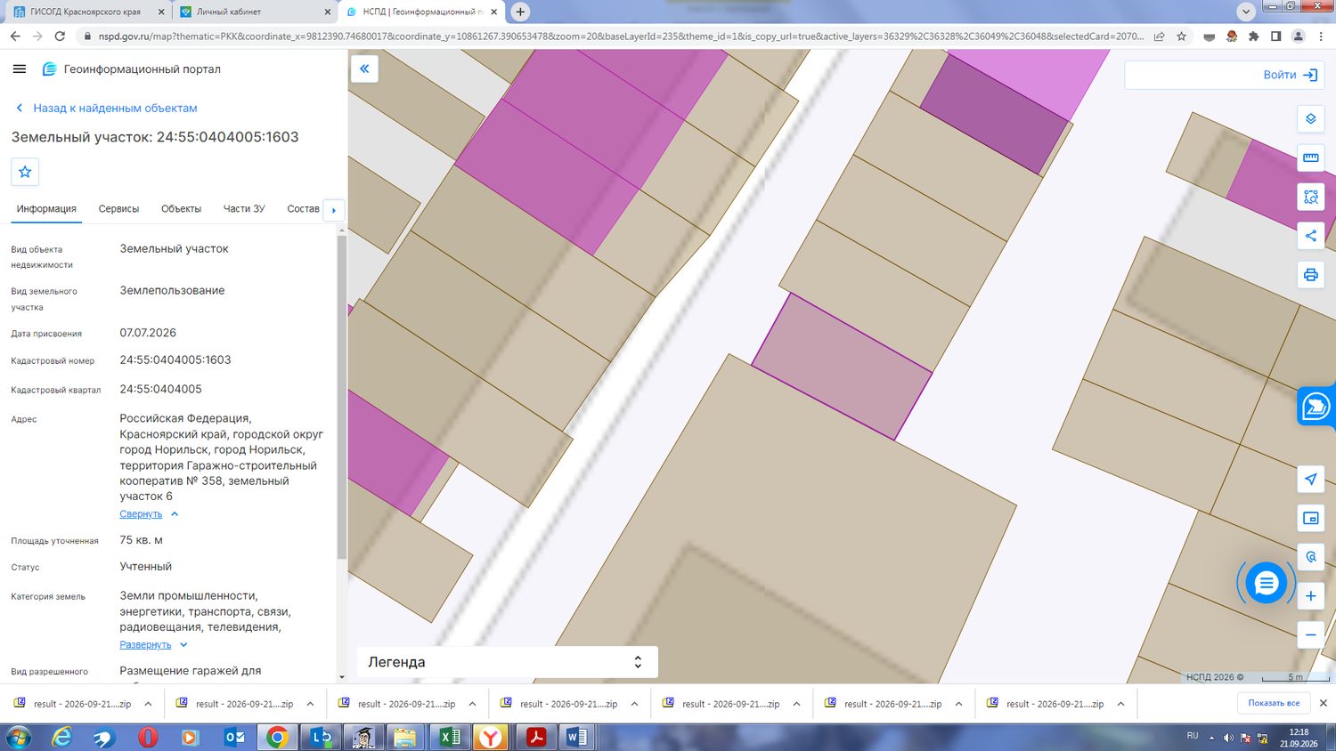Switch to the Сервисы tab
Image resolution: width=1336 pixels, height=751 pixels.
coord(118,209)
